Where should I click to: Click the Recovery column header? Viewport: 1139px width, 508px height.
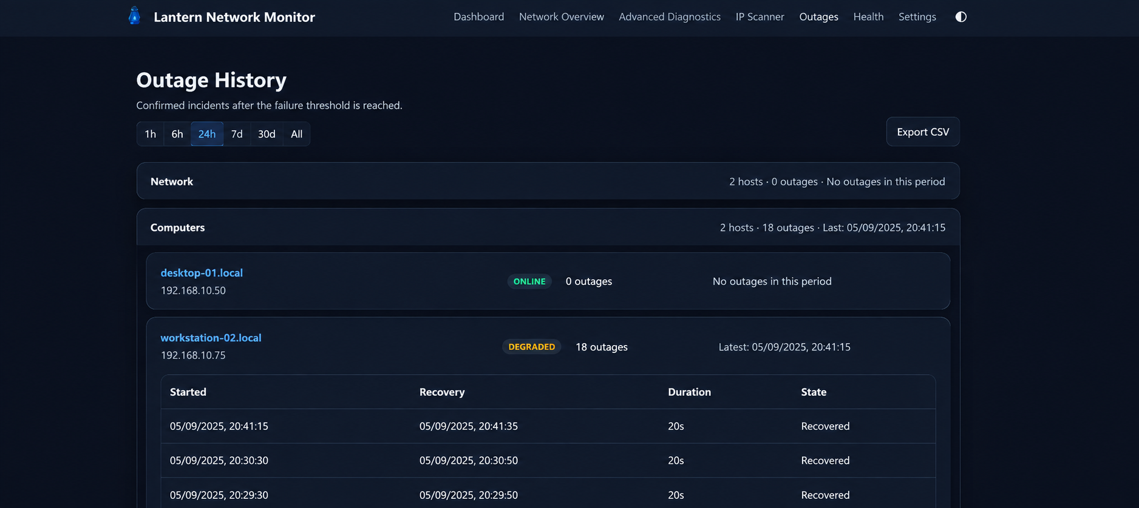[x=442, y=392]
